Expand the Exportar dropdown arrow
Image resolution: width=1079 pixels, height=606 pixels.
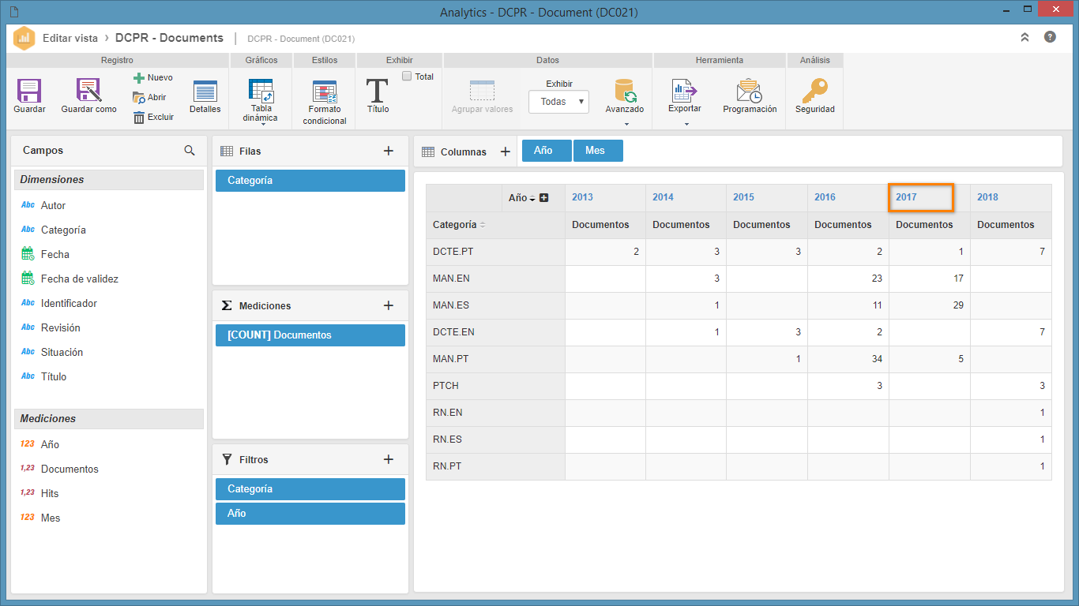click(x=685, y=124)
